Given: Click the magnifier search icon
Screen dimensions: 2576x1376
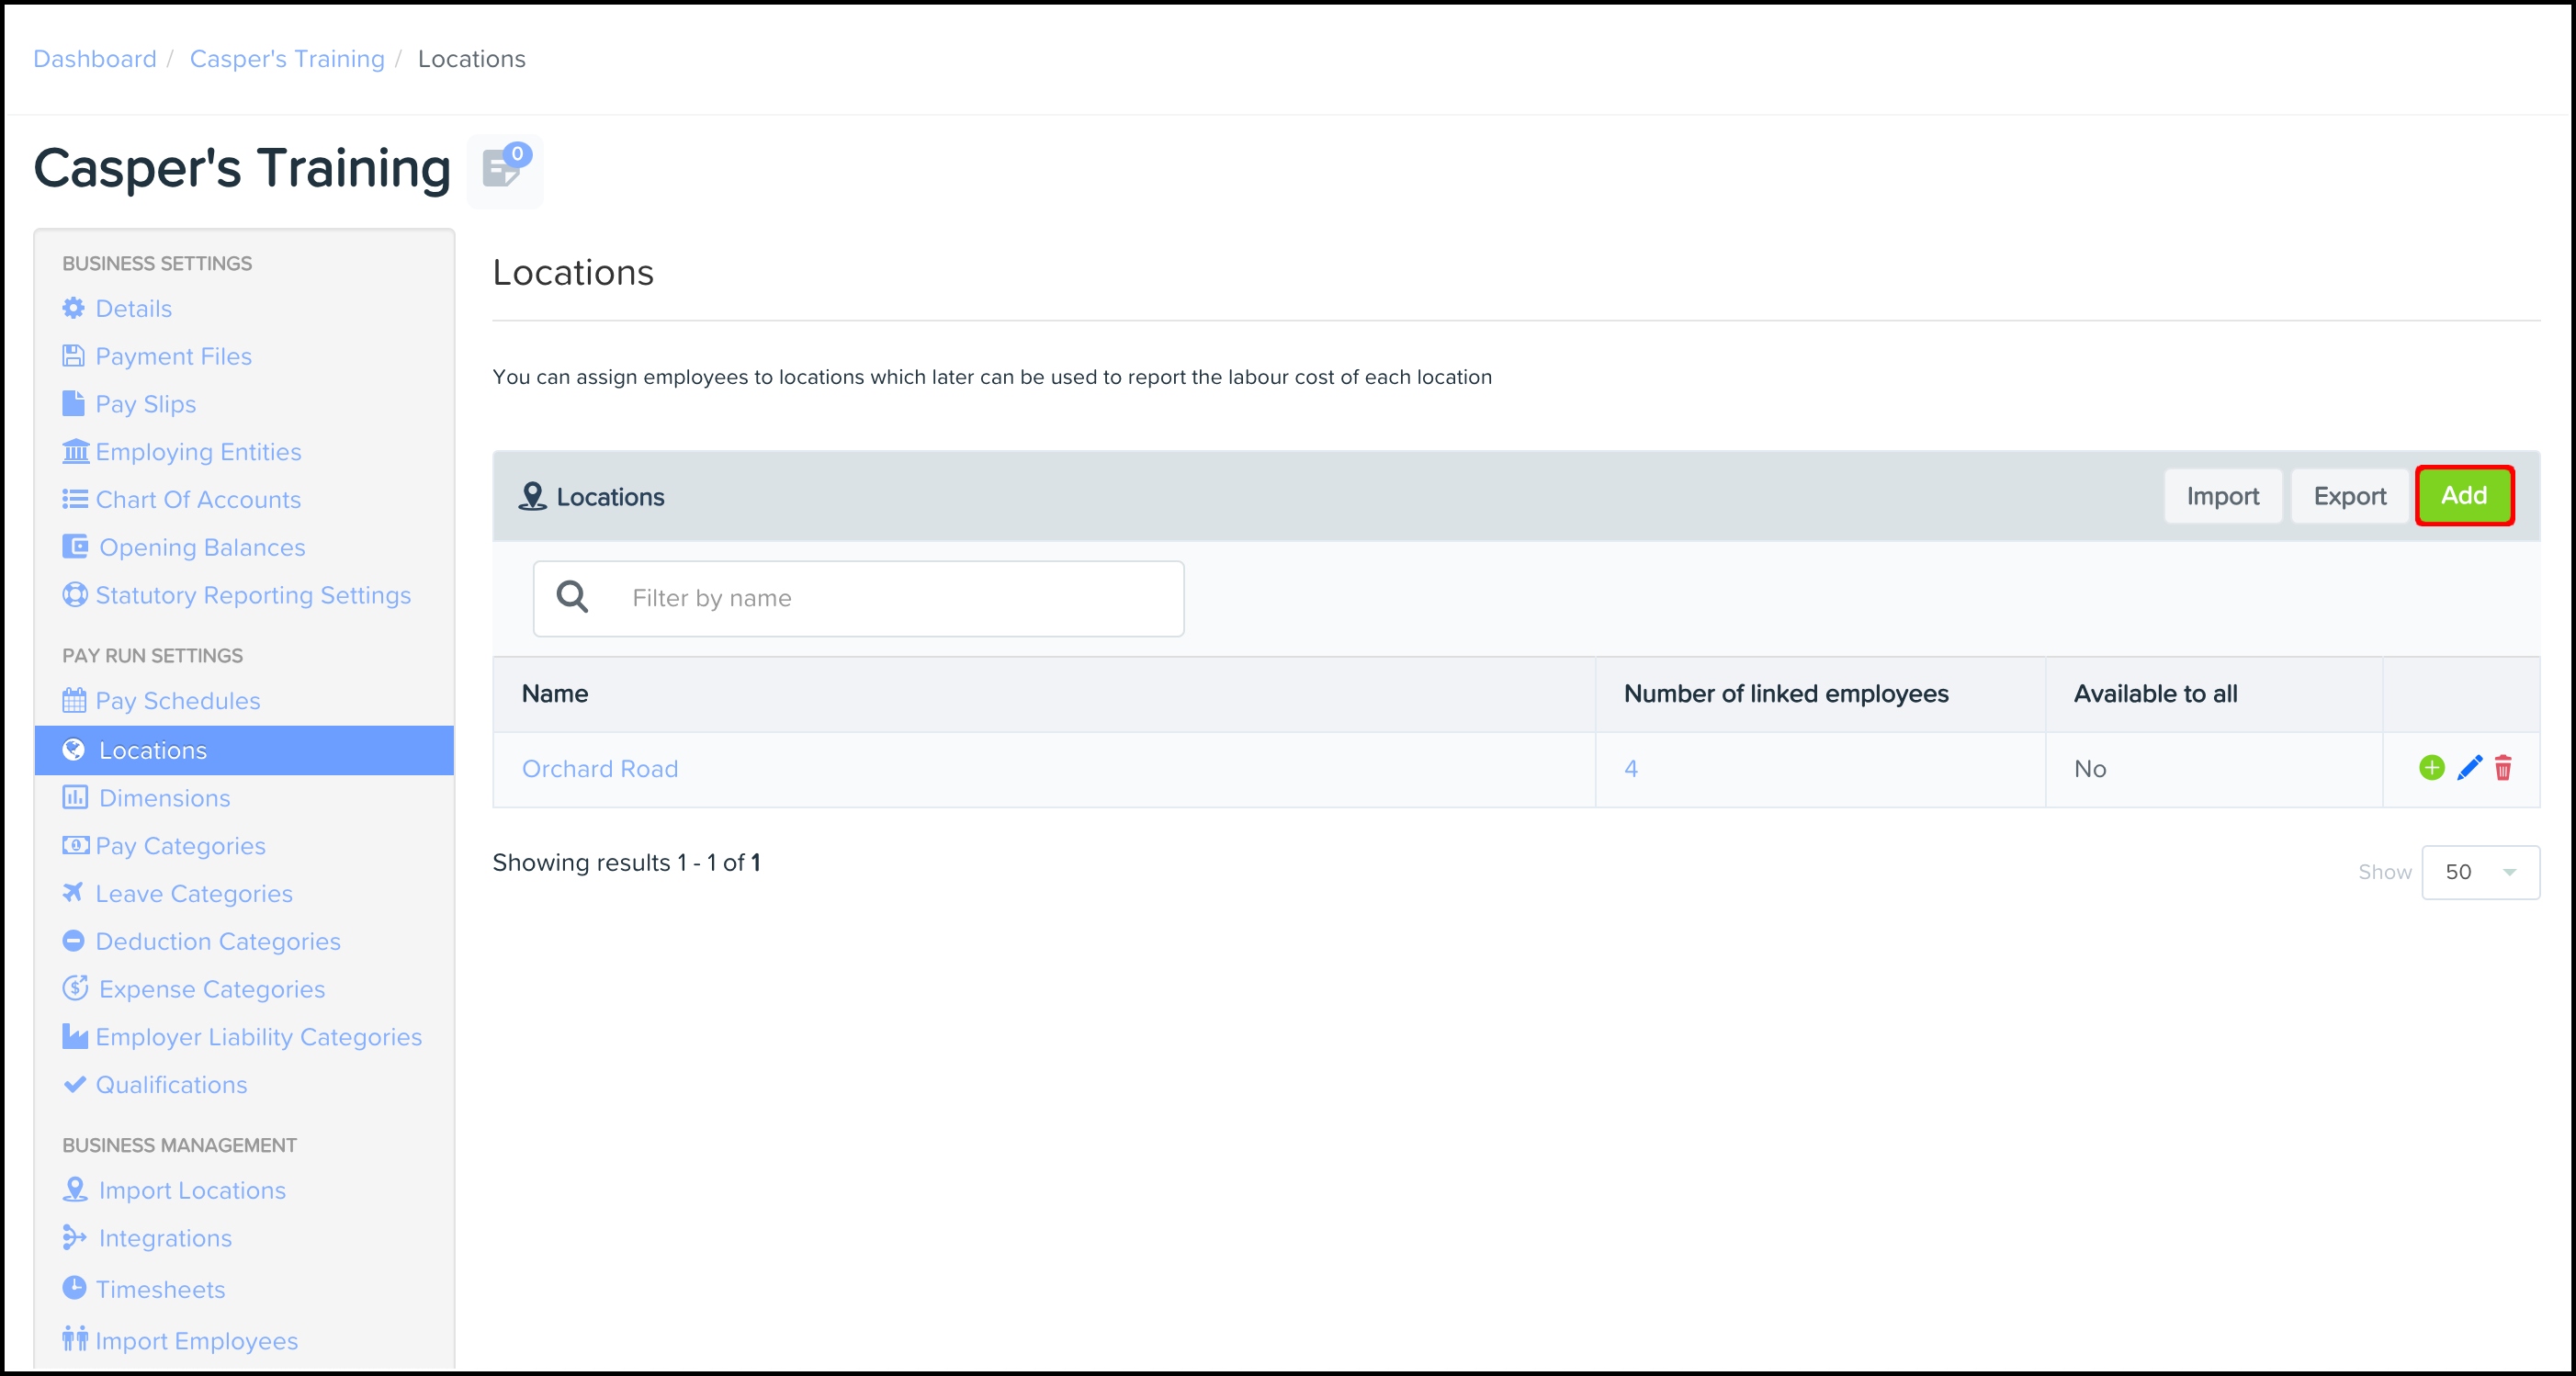Looking at the screenshot, I should (x=572, y=597).
